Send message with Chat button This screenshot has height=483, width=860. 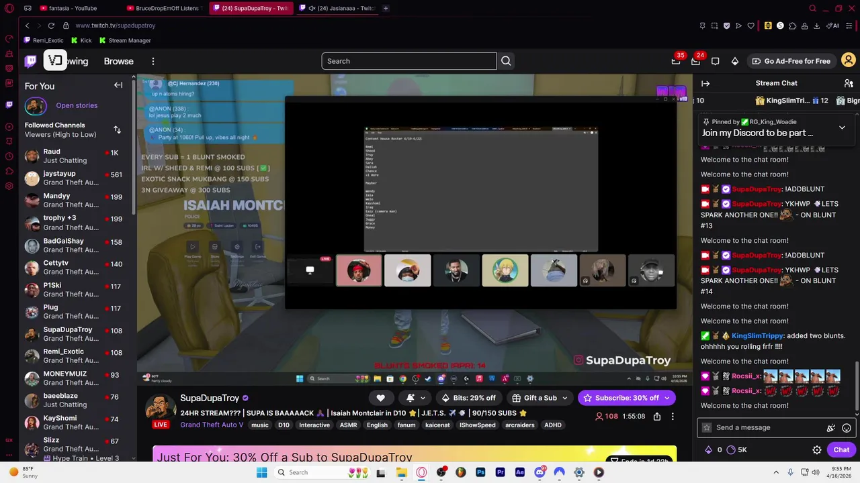pos(841,450)
